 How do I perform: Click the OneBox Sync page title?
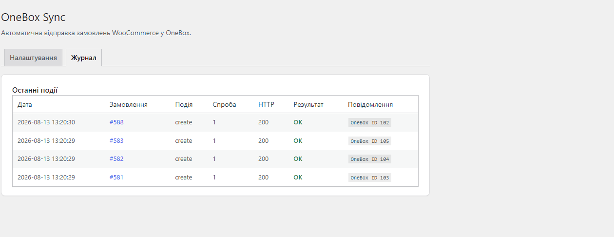coord(33,17)
